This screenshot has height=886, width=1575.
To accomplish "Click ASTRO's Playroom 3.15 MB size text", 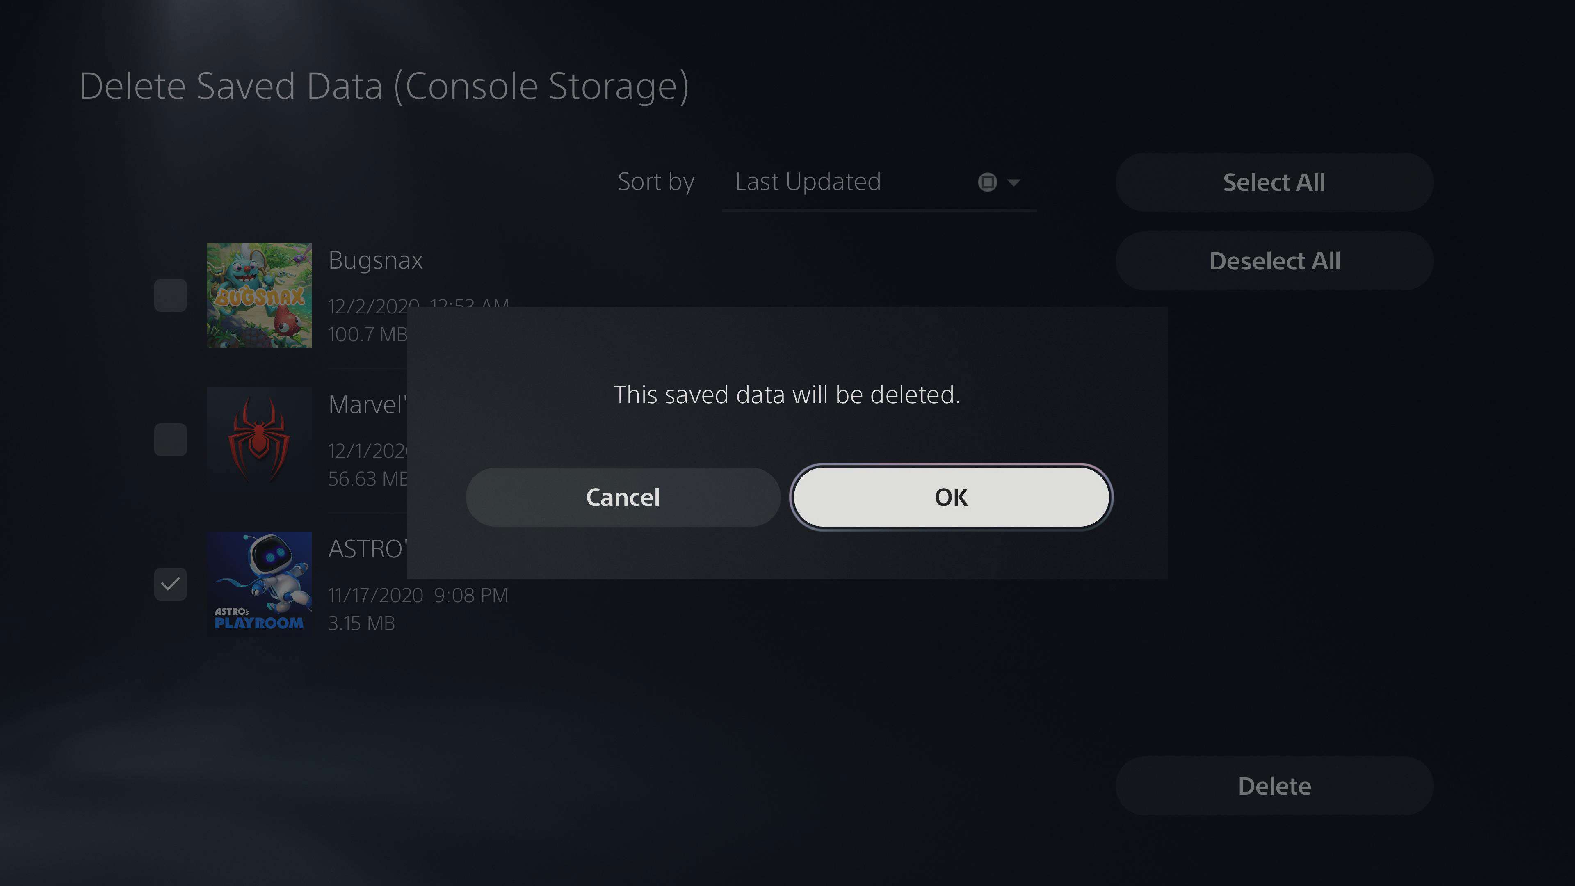I will click(361, 623).
